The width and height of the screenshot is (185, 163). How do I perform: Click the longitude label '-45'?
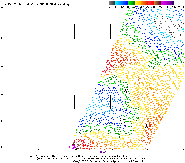click(2, 150)
